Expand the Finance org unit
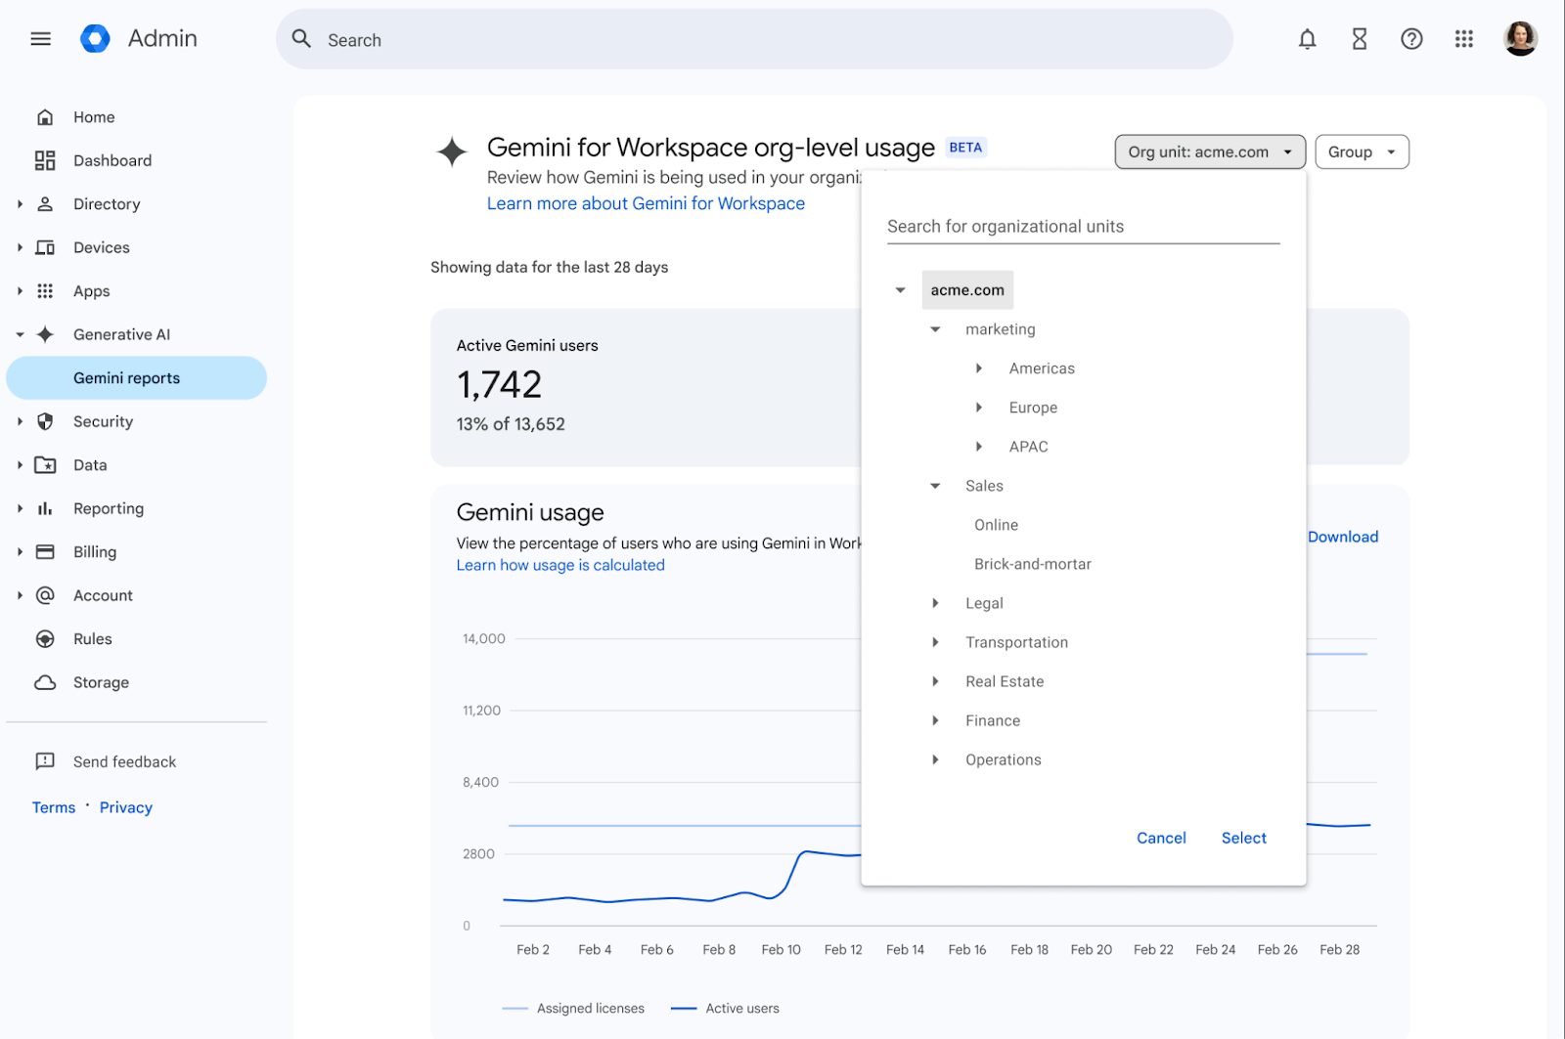The height and width of the screenshot is (1039, 1565). tap(935, 720)
